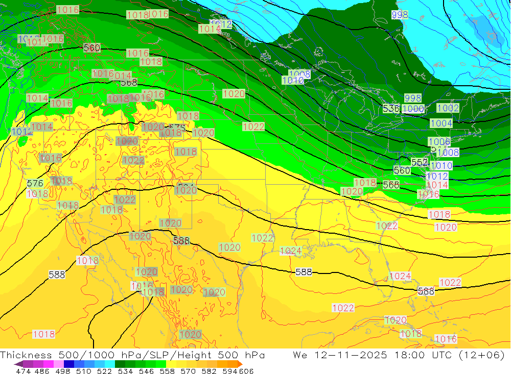The height and width of the screenshot is (374, 511).
Task: Click the 568 label beside the 1018 pressure label
Action: [391, 185]
